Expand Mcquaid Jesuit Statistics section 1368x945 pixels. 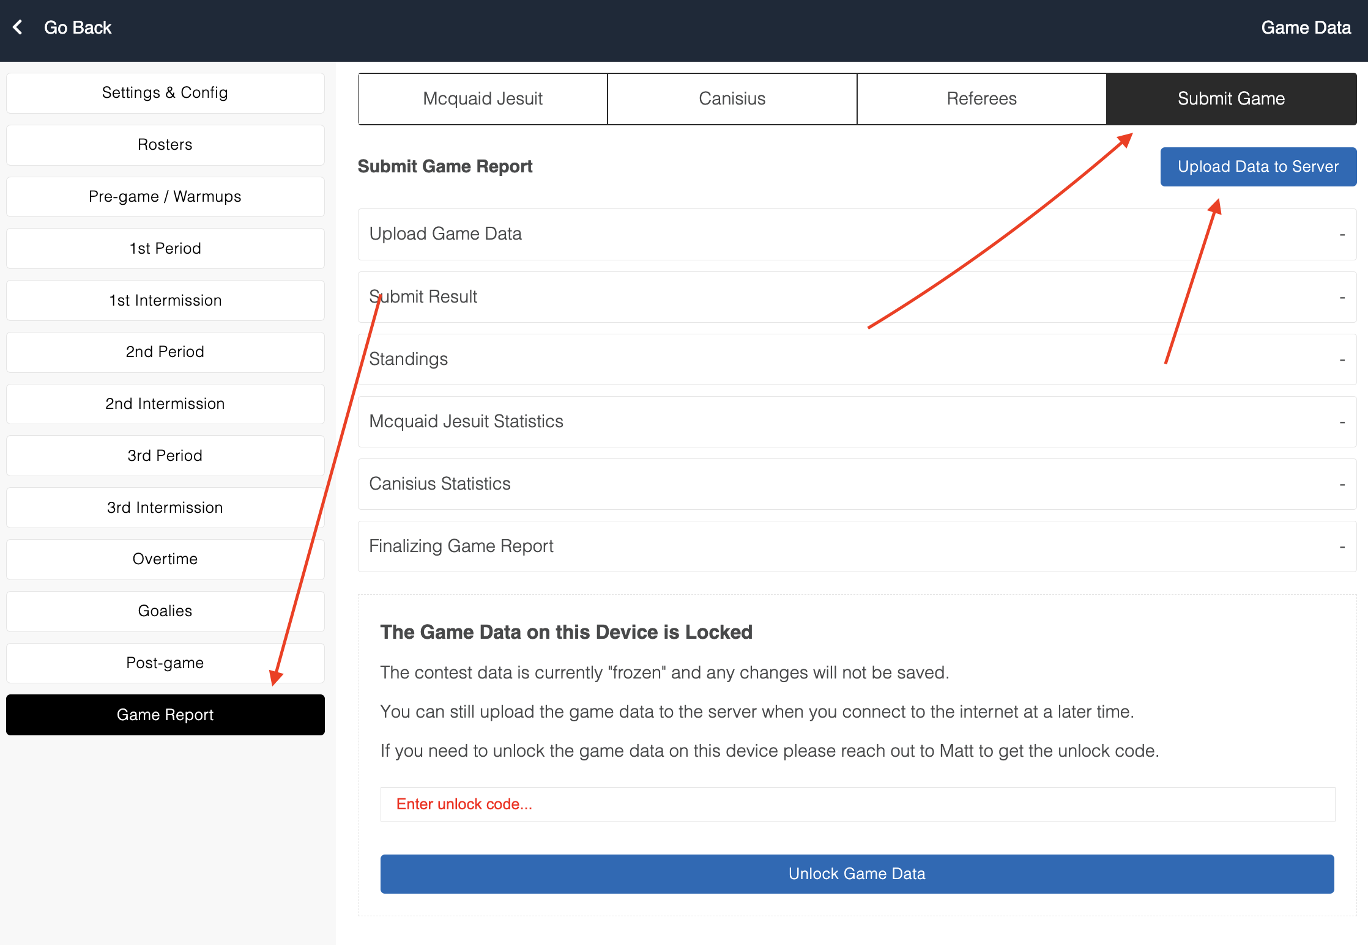pyautogui.click(x=857, y=422)
